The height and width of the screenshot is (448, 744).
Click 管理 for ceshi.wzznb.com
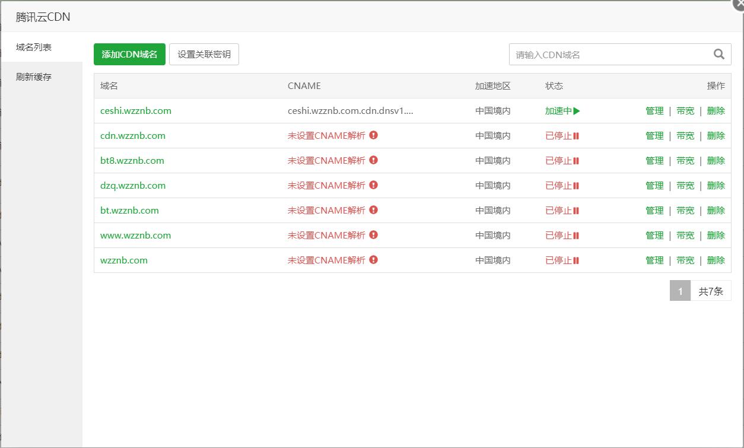coord(654,111)
